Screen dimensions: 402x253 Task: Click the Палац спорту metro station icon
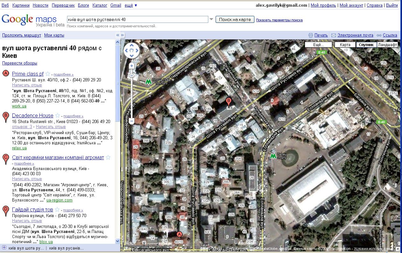(x=273, y=156)
